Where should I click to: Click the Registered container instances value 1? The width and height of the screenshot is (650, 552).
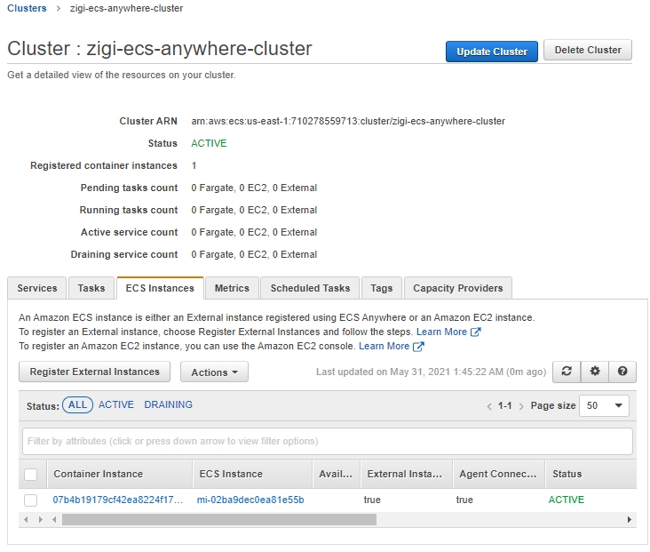(194, 165)
